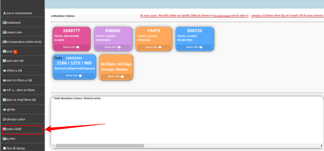Click icon for खेसरा का सम्पूर्ण विवरण देखें

click(4, 100)
